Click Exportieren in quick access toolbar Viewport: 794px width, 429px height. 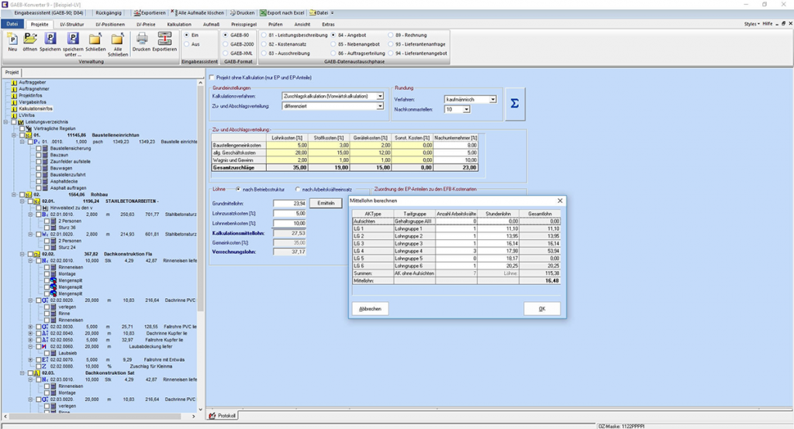click(150, 13)
